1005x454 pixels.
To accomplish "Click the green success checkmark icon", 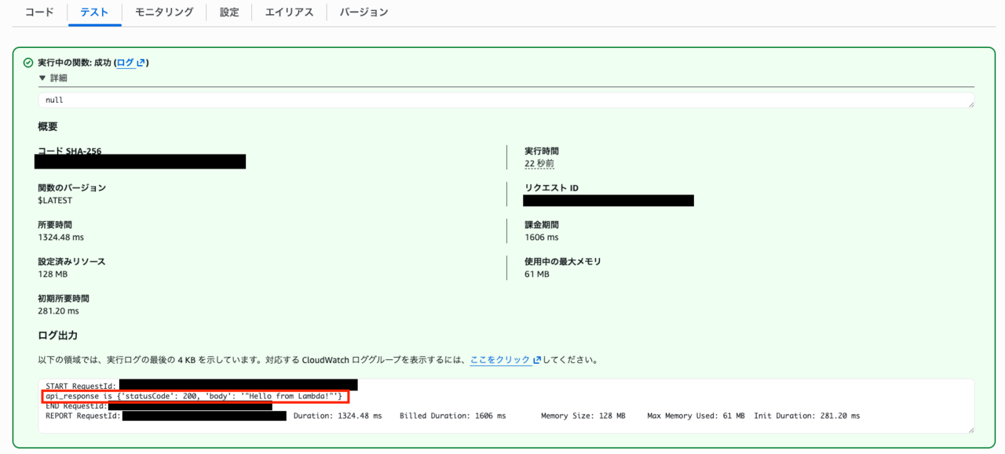I will (28, 63).
